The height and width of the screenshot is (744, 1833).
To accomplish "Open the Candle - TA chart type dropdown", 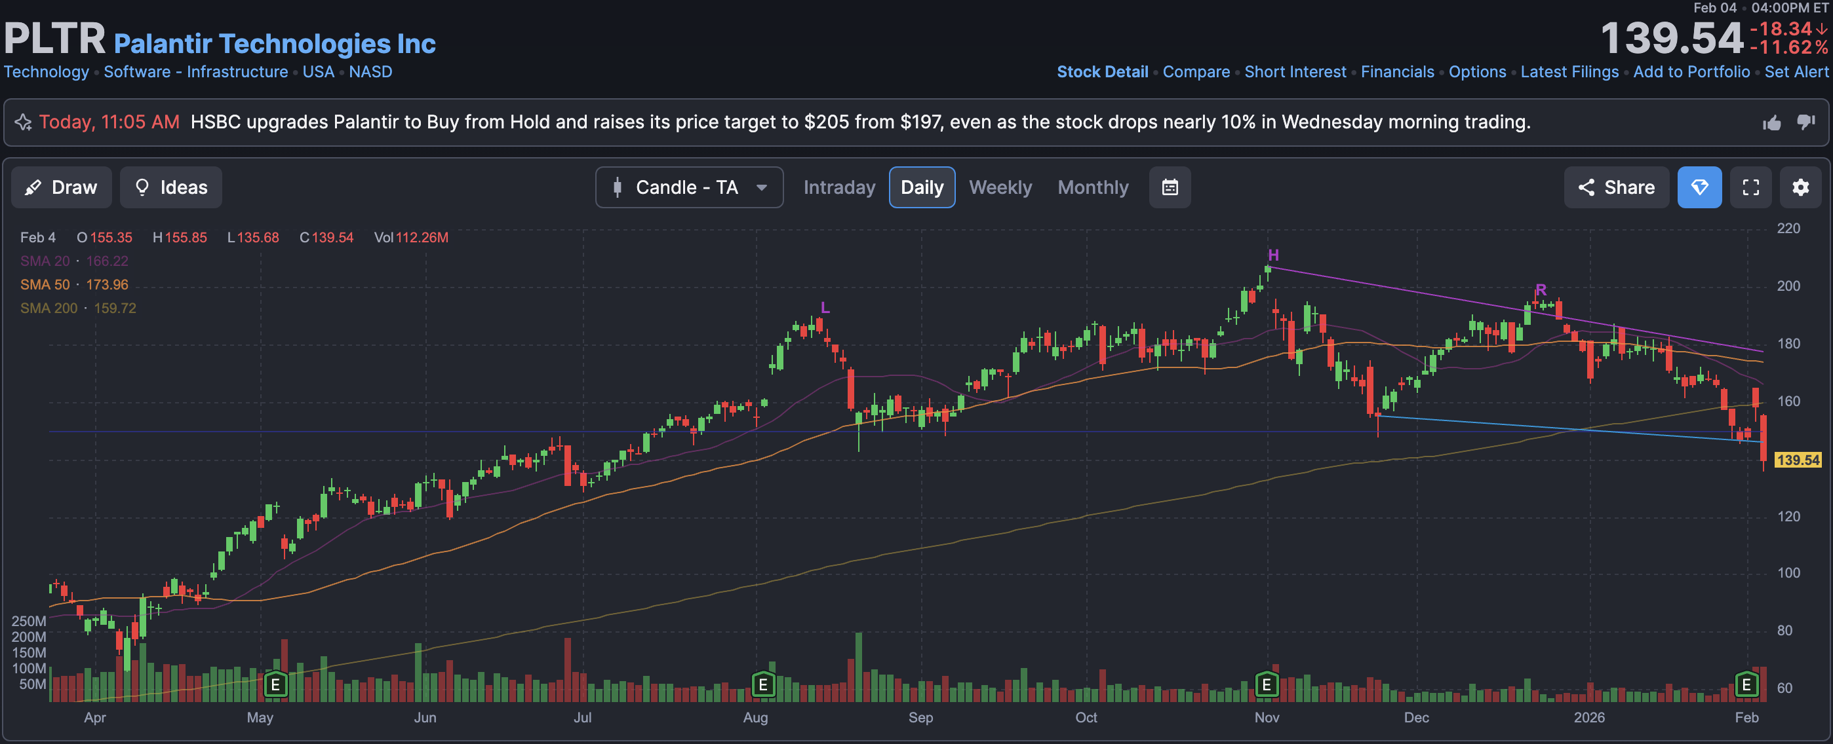I will coord(689,187).
